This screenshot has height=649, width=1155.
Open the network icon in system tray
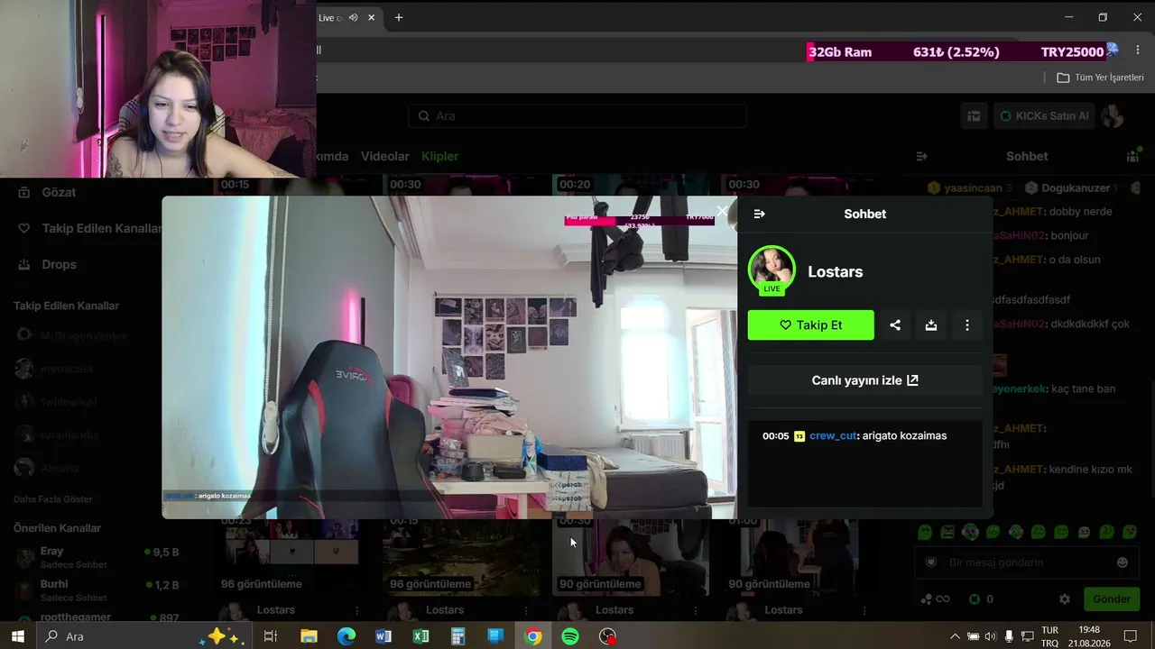coord(1028,636)
